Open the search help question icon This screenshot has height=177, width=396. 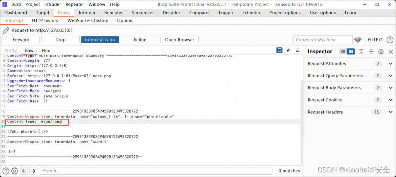(x=6, y=171)
